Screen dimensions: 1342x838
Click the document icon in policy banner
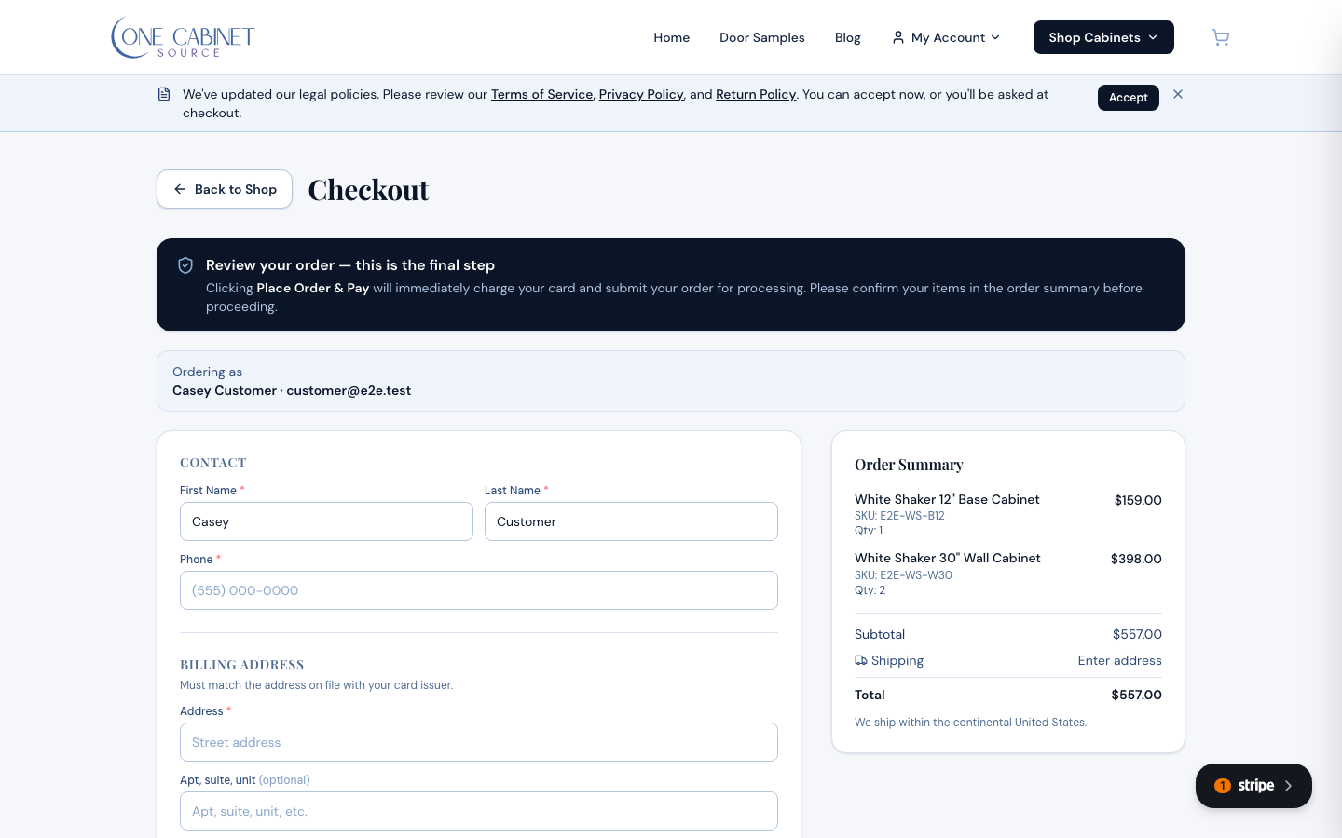pos(164,94)
